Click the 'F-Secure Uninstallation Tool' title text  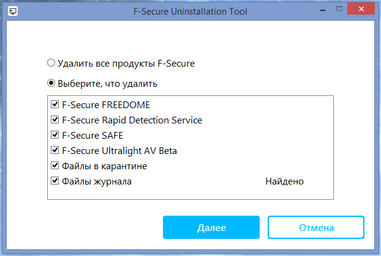point(190,11)
